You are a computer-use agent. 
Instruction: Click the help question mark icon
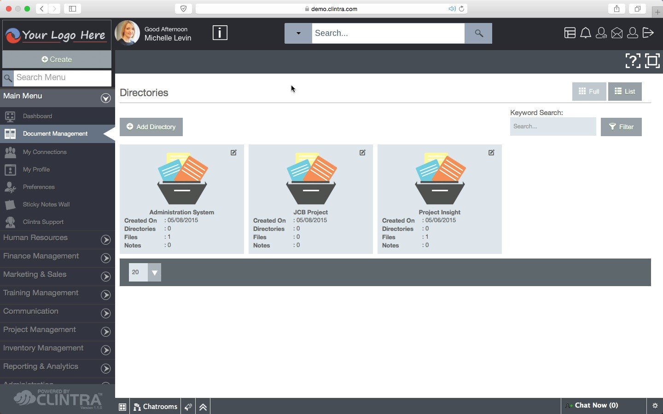pos(633,61)
